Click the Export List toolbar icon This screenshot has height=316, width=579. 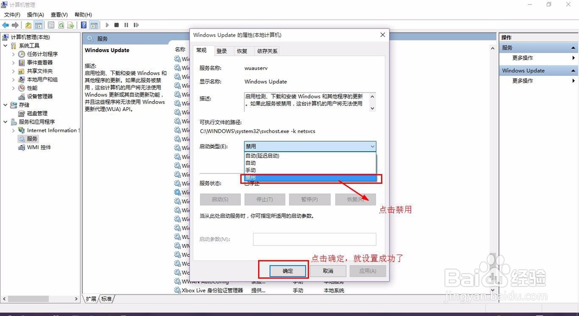71,25
